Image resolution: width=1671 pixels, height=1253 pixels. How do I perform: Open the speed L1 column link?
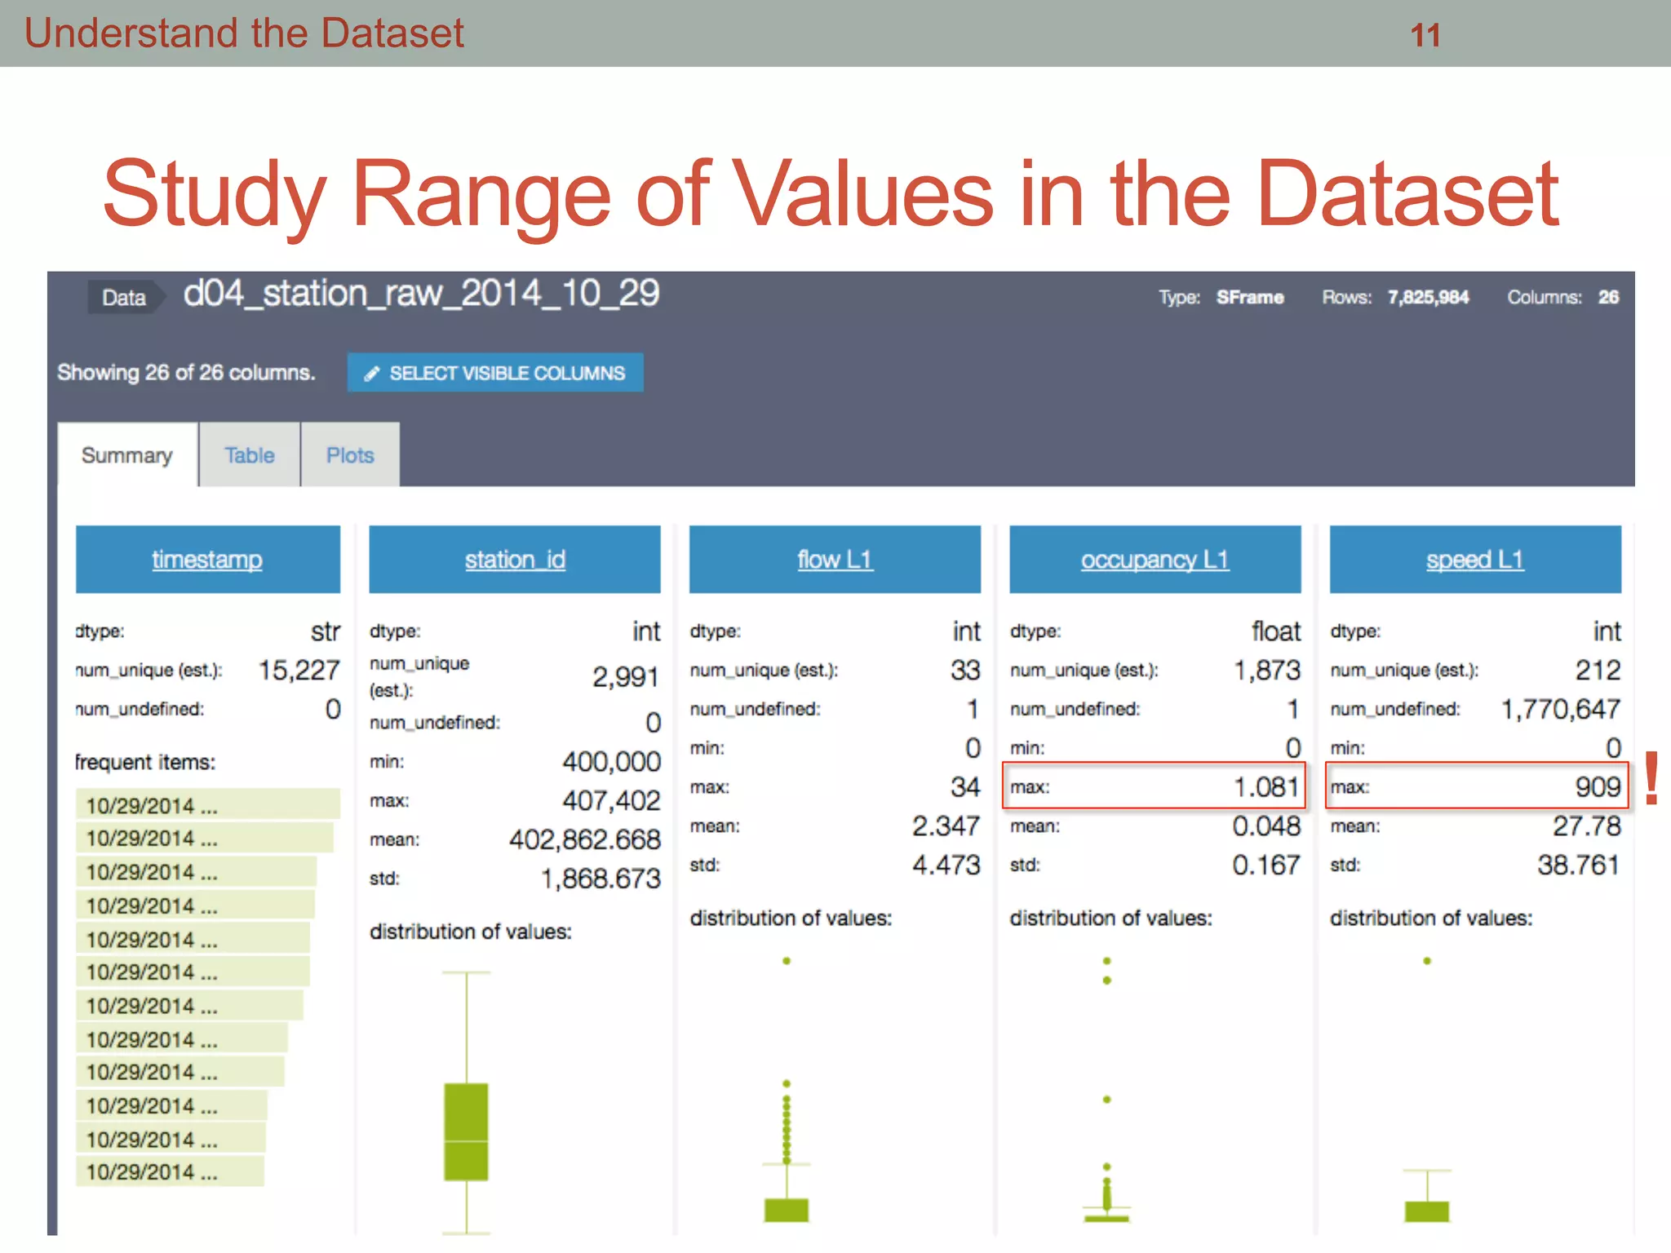pyautogui.click(x=1475, y=560)
